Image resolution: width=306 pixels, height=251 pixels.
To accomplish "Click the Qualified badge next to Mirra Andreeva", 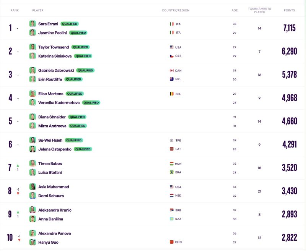I will click(78, 126).
